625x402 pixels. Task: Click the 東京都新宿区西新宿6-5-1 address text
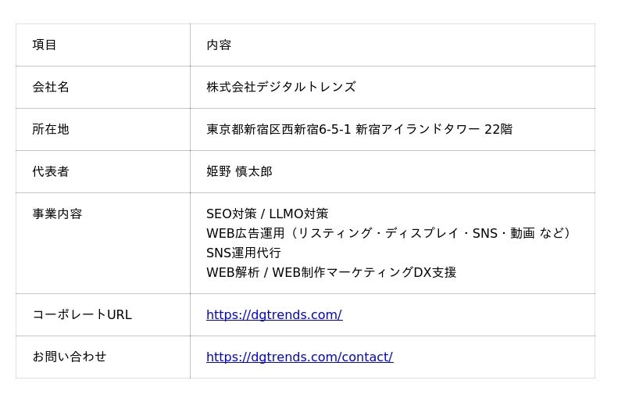[x=278, y=129]
